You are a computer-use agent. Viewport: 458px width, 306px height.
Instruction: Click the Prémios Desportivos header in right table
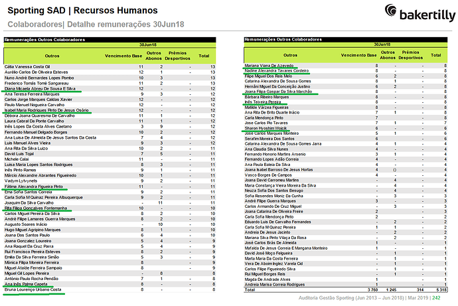410,55
